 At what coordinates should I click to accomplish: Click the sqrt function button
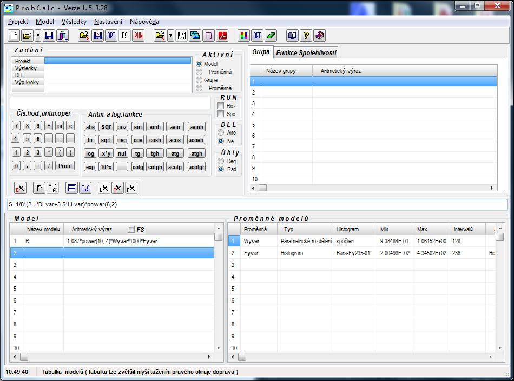tap(106, 140)
